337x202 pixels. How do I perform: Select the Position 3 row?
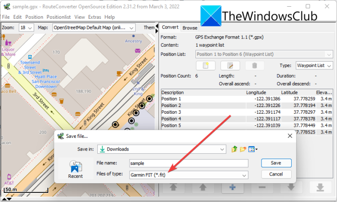(x=246, y=112)
